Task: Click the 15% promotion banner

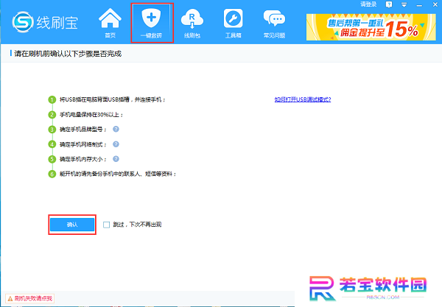Action: (371, 27)
